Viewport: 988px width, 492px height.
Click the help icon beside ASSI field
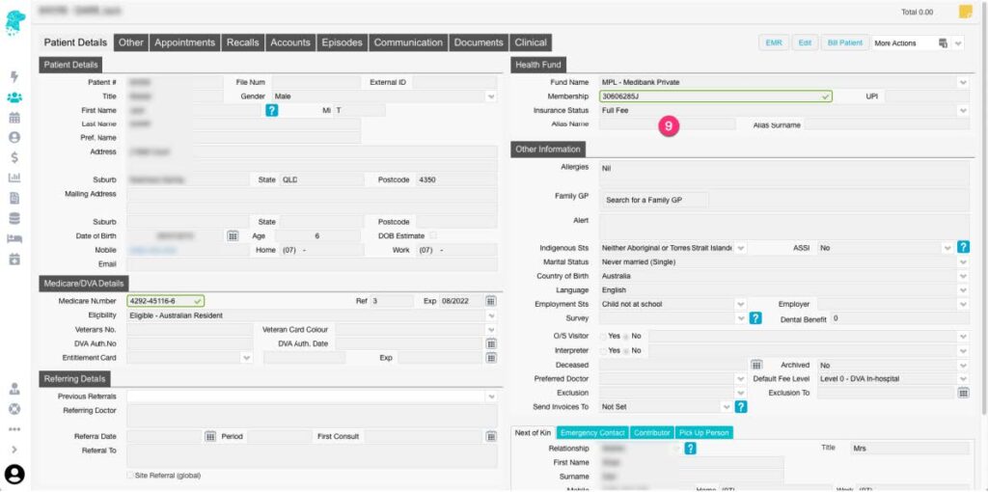pos(964,247)
